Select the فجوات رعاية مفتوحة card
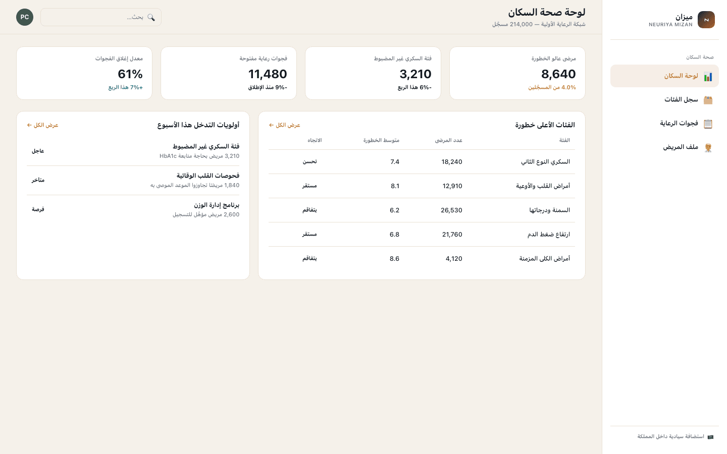The image size is (727, 454). point(229,73)
